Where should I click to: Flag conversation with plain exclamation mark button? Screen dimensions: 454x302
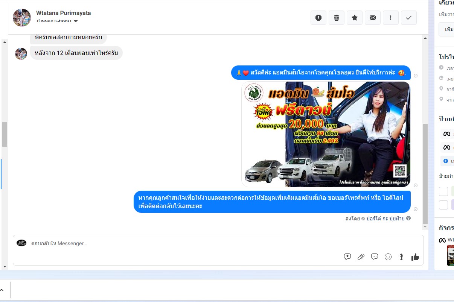391,18
